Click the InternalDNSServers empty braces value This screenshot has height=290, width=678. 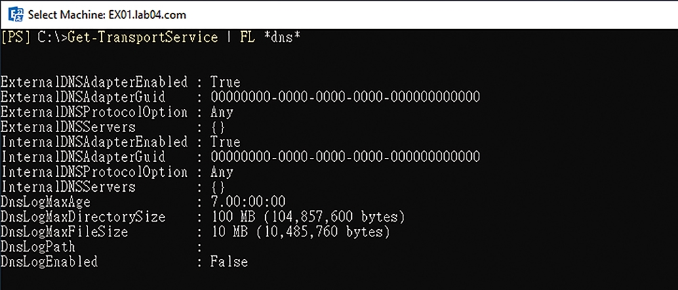tap(218, 187)
